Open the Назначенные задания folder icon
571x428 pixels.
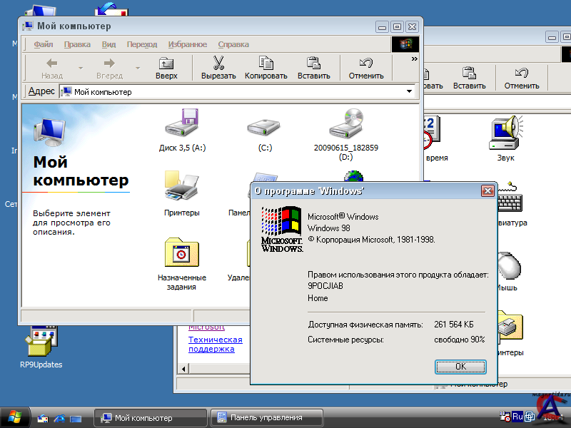coord(181,253)
